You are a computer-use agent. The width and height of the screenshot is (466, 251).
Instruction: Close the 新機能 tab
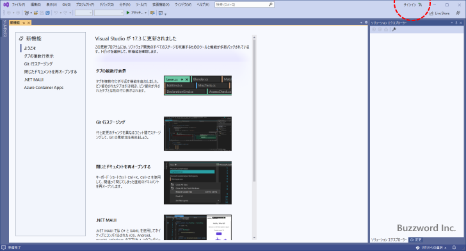(x=29, y=22)
